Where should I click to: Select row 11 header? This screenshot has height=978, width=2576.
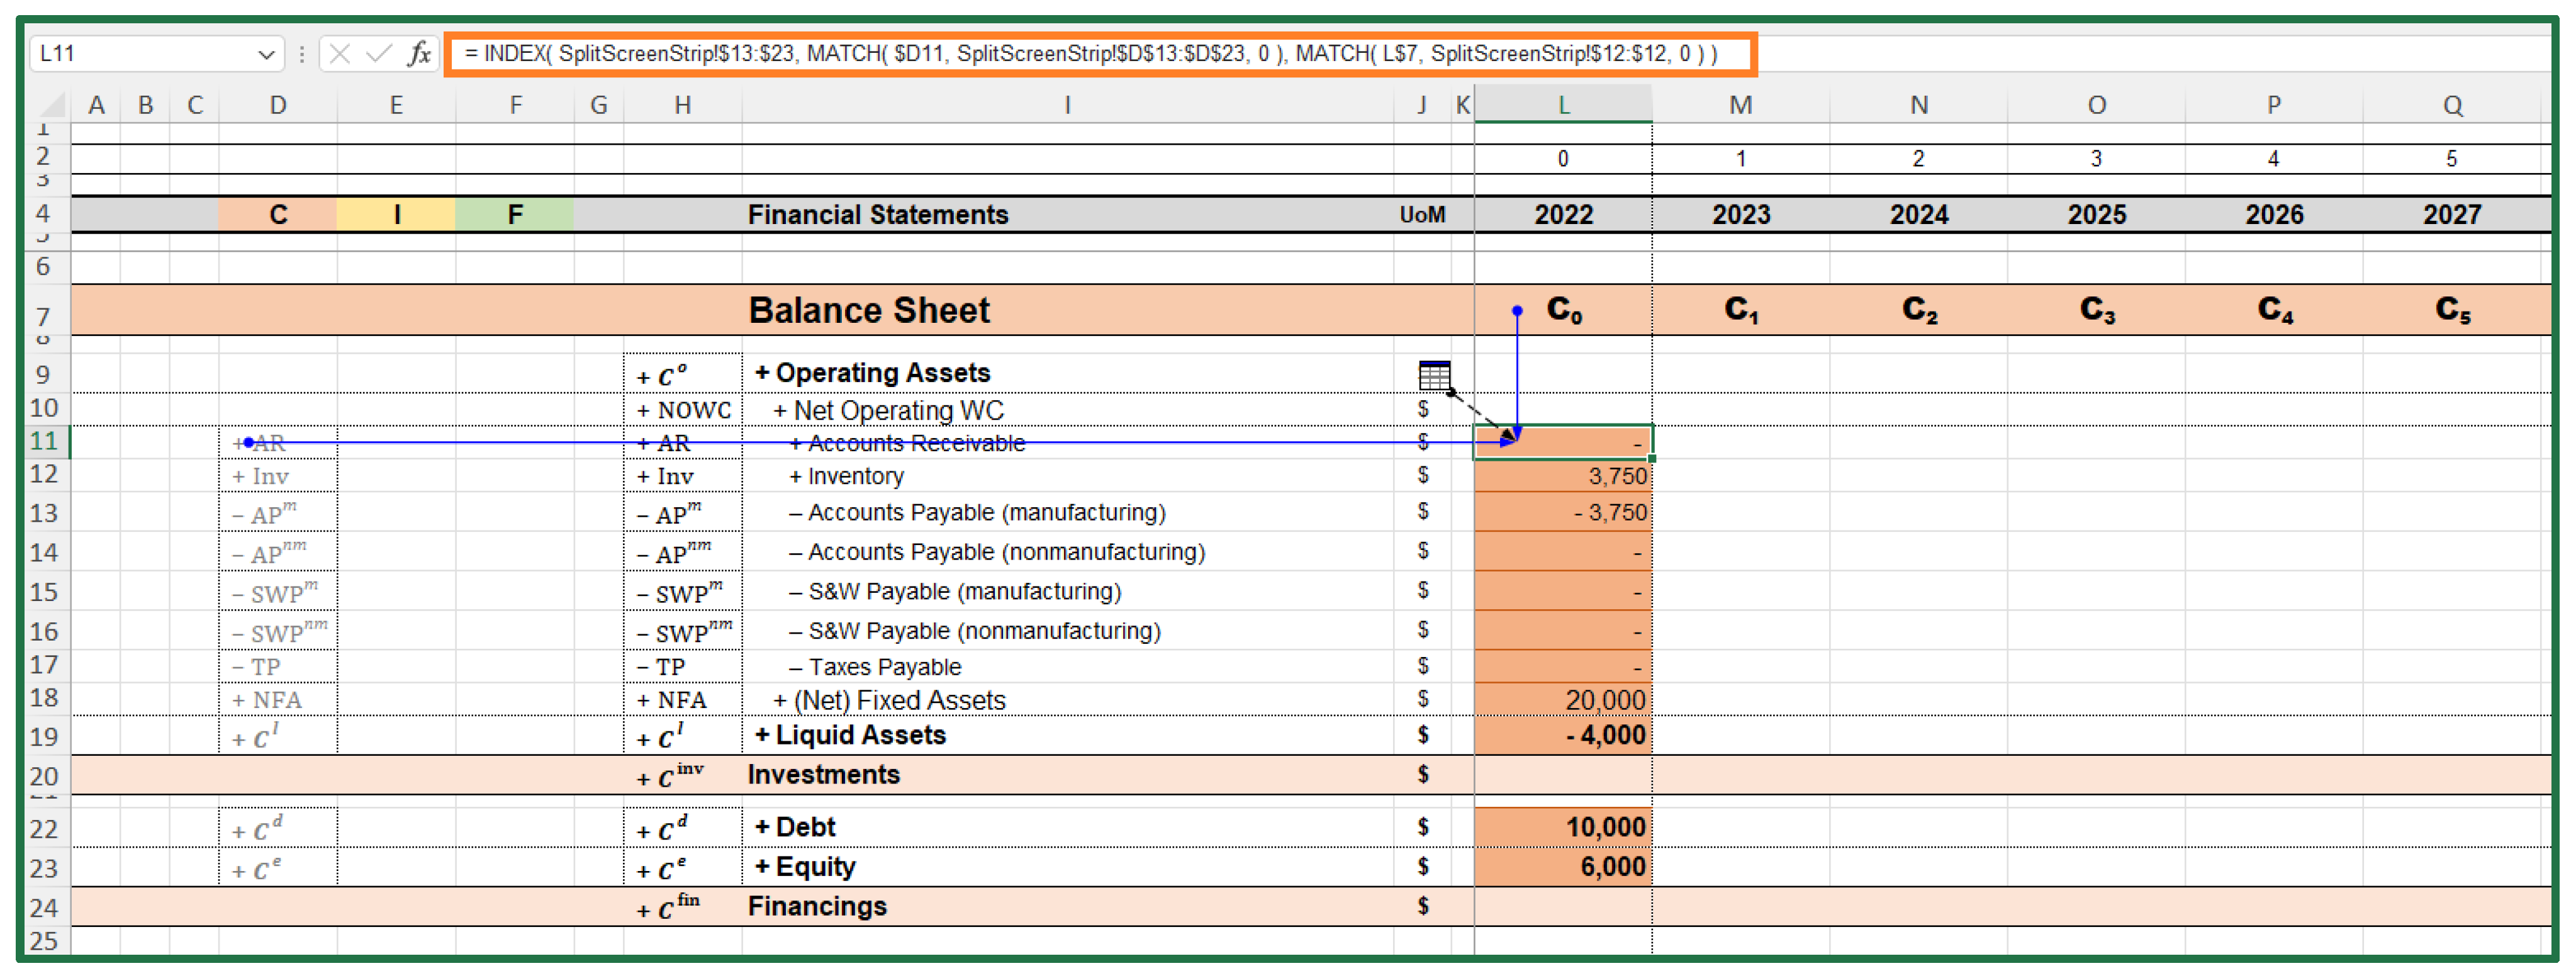click(x=44, y=441)
